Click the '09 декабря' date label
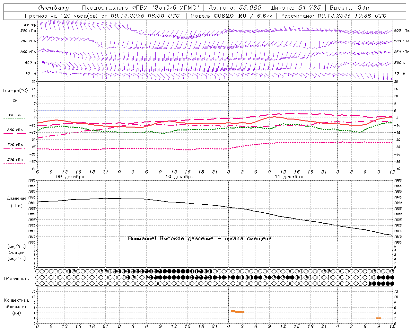The width and height of the screenshot is (411, 329). point(70,177)
